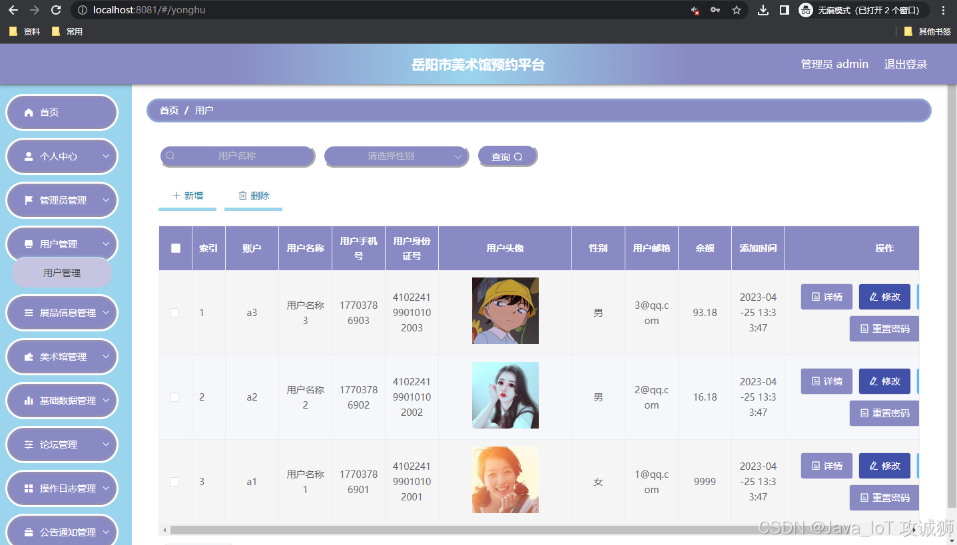Click the grid icon of 操作日志管理
957x545 pixels.
click(x=29, y=488)
